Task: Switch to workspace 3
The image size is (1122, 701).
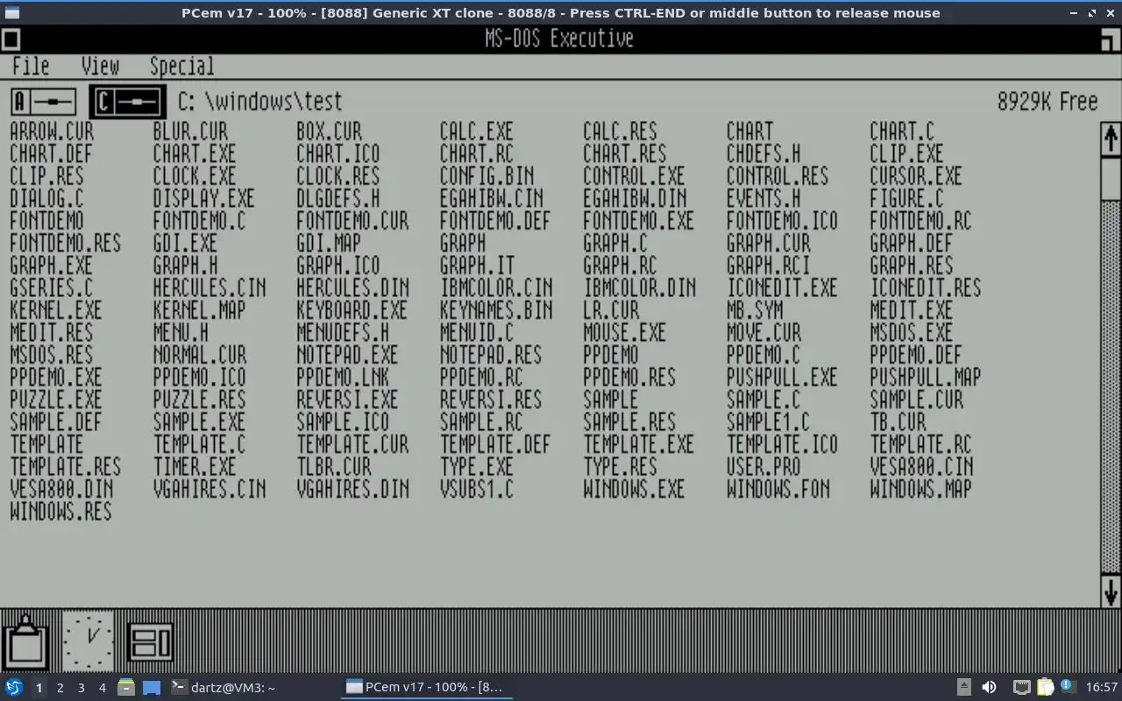Action: tap(81, 688)
